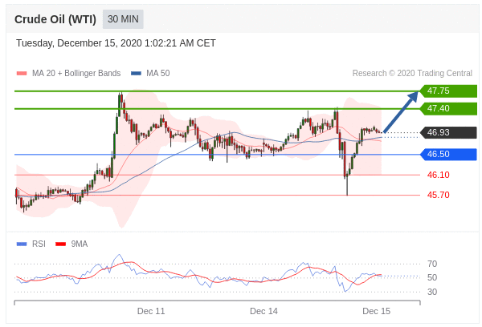Click the chart timestamp Tuesday, December 15, 2020

click(116, 43)
